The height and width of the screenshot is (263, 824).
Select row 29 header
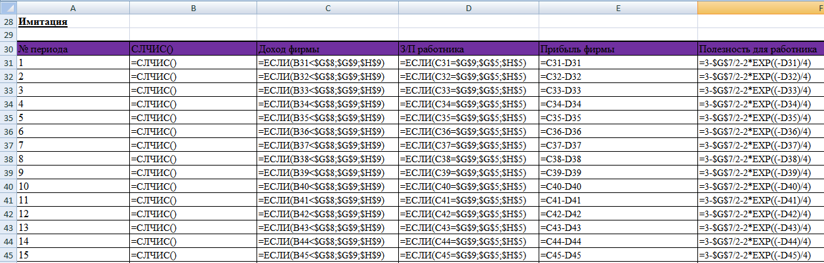coord(8,35)
